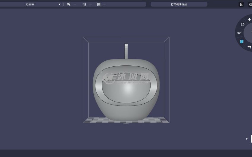Expand the side panel with small triangle arrow
Screen dimensions: 252x157
pyautogui.click(x=247, y=139)
